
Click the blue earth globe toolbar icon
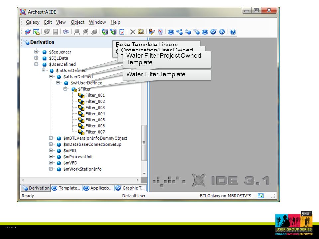point(222,32)
